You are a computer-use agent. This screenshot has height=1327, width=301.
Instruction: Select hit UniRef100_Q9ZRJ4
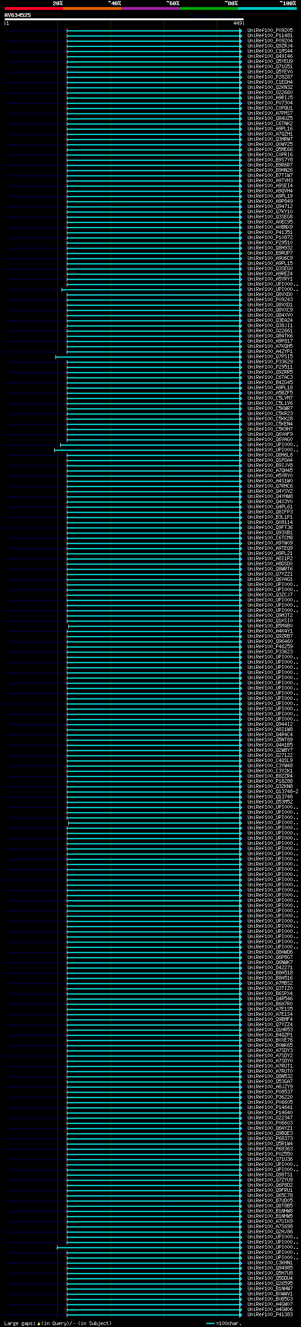click(269, 46)
